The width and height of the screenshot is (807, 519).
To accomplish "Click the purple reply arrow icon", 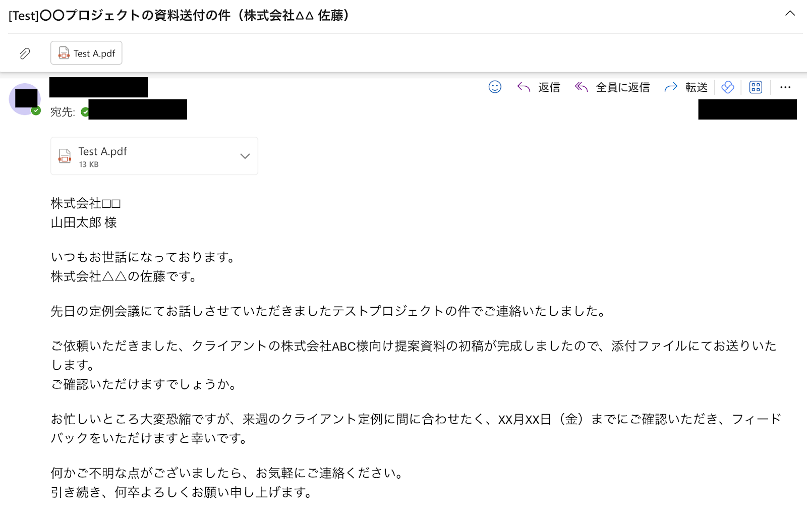I will pyautogui.click(x=524, y=87).
